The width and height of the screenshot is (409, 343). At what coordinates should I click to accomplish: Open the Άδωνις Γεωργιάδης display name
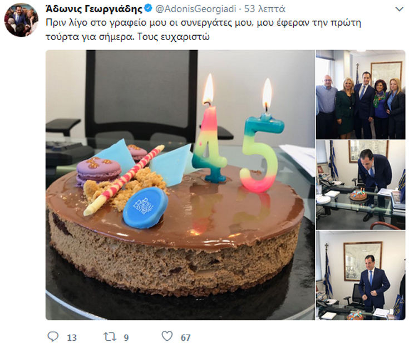click(94, 9)
